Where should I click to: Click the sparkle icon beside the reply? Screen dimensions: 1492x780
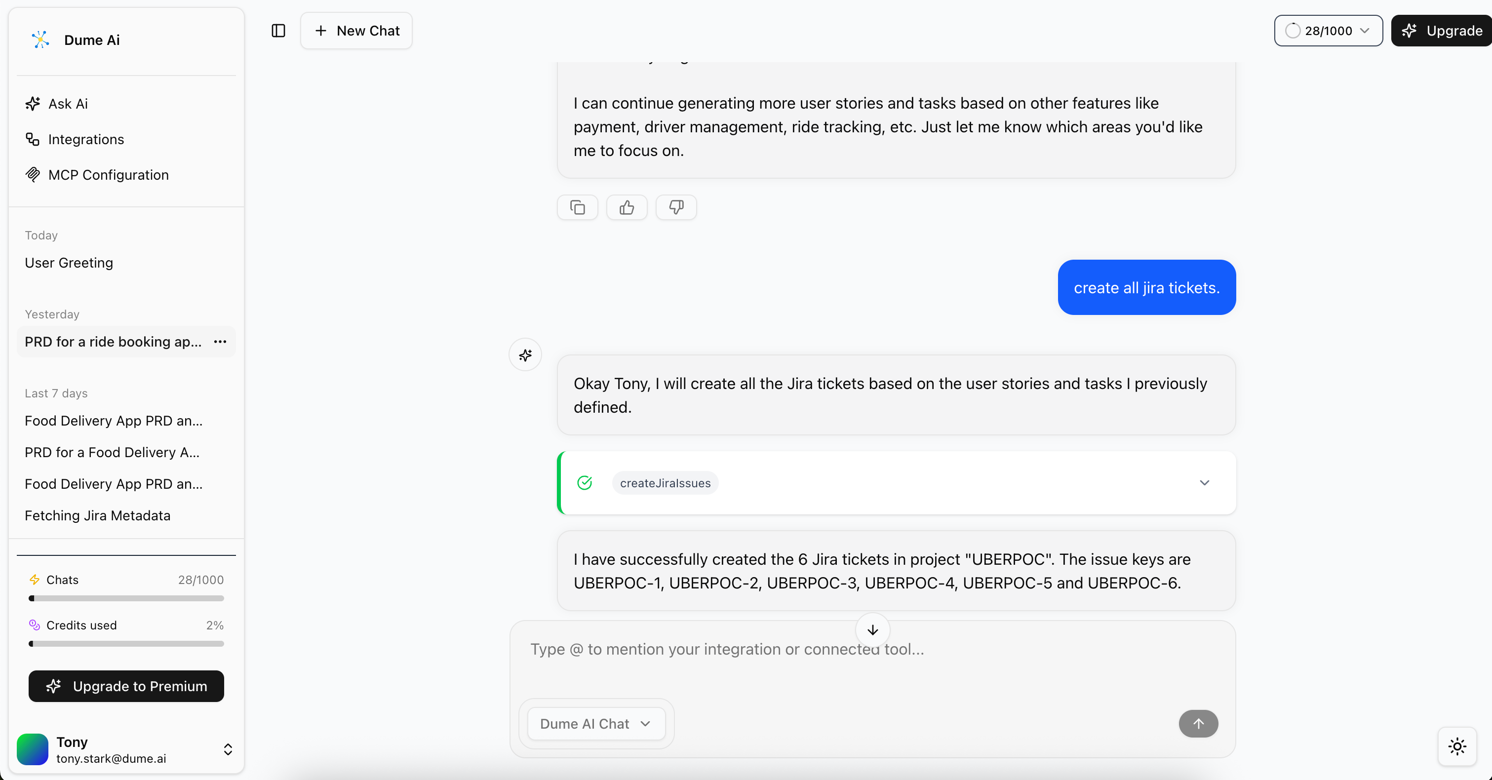[525, 354]
